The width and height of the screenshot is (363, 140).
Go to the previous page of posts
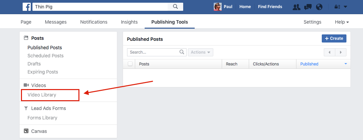[330, 52]
